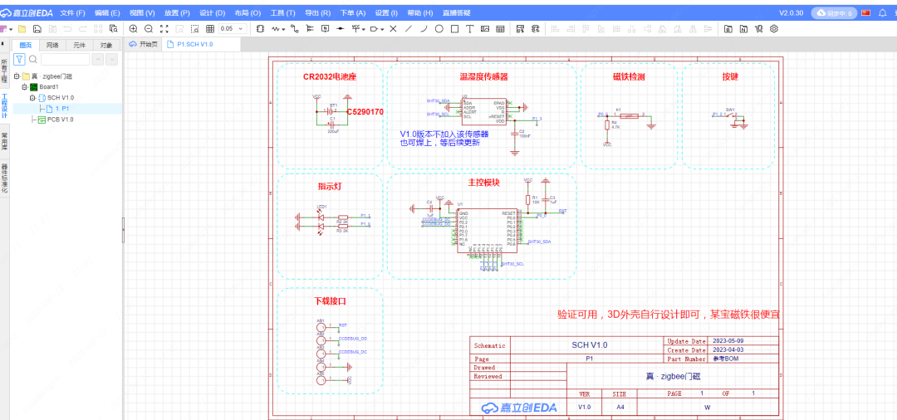Open the 视图 (V) menu

142,12
